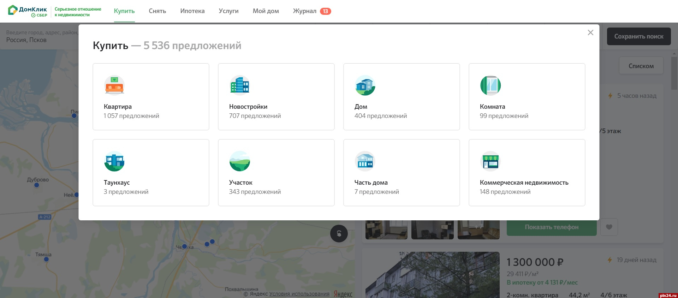
Task: Add listing to favorites with heart icon
Action: click(609, 227)
